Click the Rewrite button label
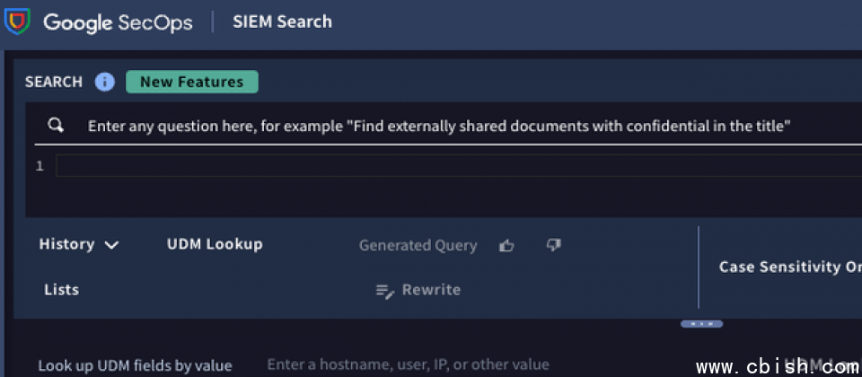 (432, 290)
